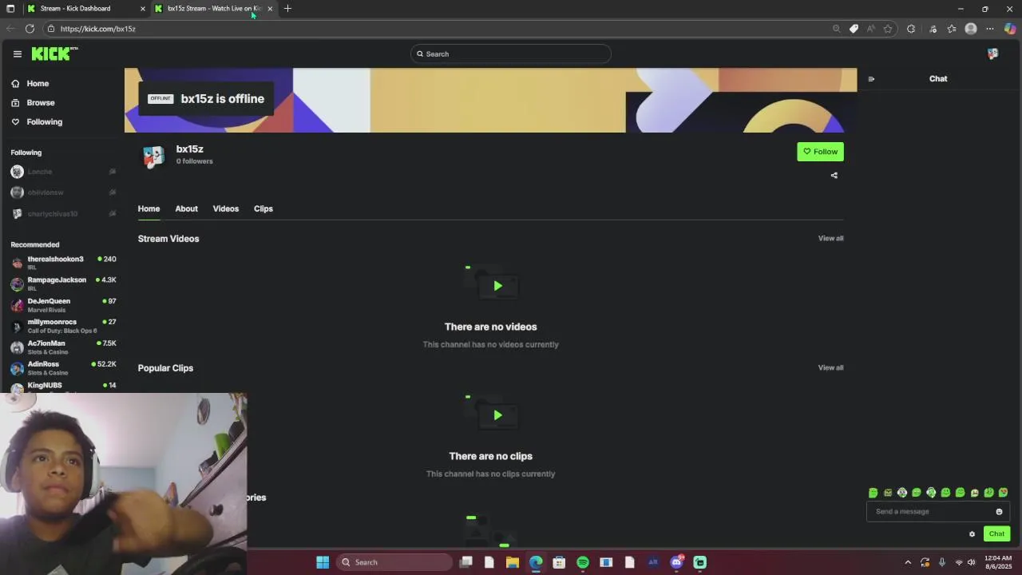Click the '0 followers' text

[195, 161]
